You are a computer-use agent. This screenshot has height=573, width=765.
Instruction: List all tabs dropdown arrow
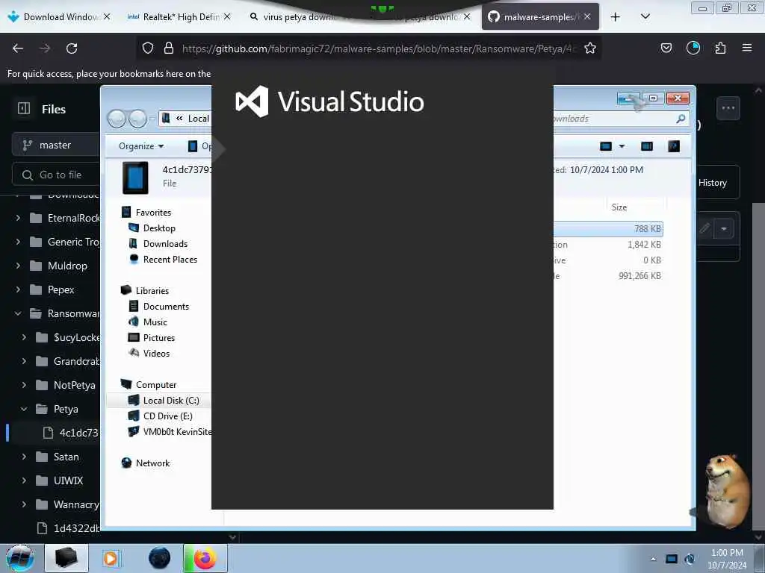(x=645, y=16)
